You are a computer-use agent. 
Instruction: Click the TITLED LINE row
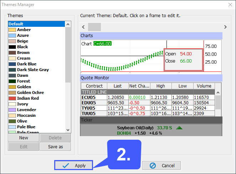point(148,92)
